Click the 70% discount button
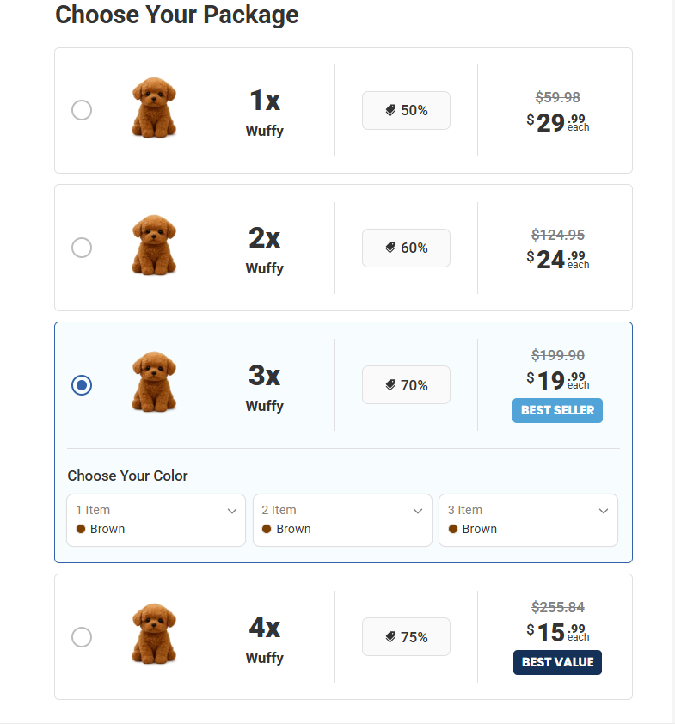This screenshot has width=675, height=724. click(x=406, y=385)
